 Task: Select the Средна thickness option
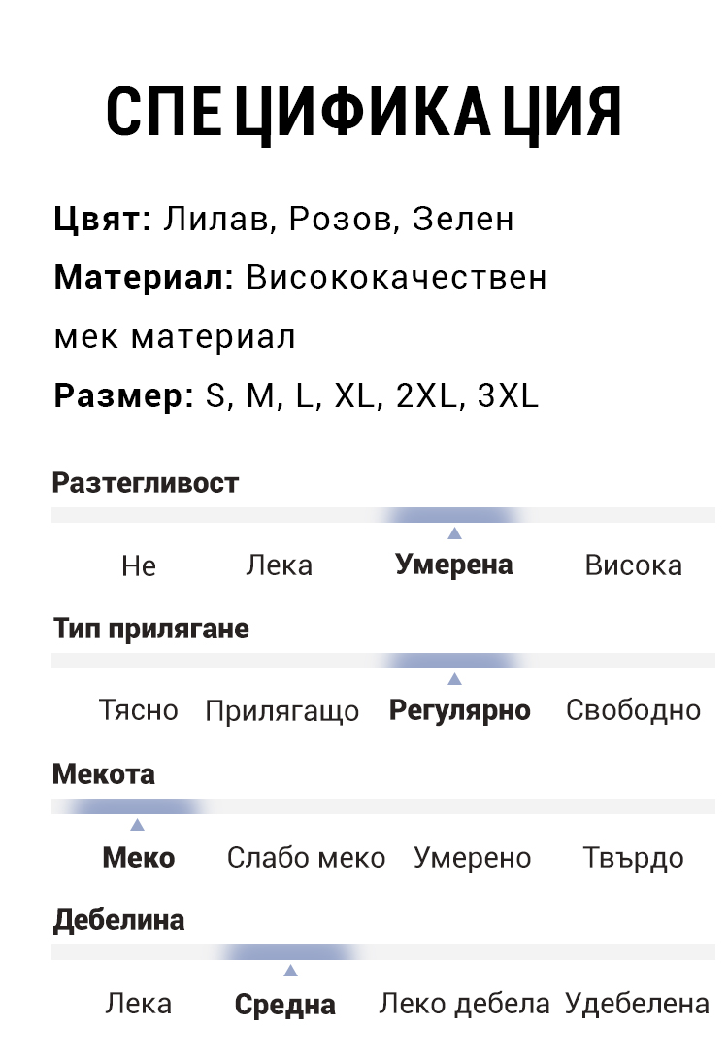coord(285,1005)
